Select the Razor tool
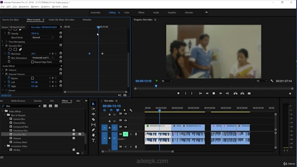 point(93,119)
